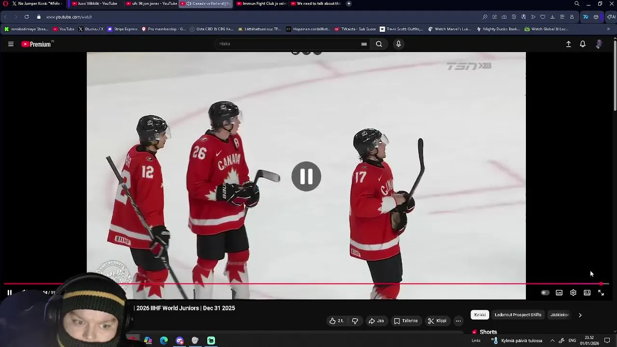
Task: Create a clip with Klippi button
Action: pos(437,321)
